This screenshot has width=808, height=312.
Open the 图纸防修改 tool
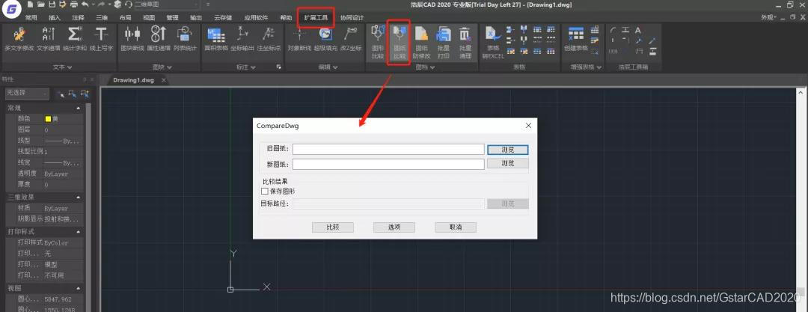pyautogui.click(x=421, y=43)
